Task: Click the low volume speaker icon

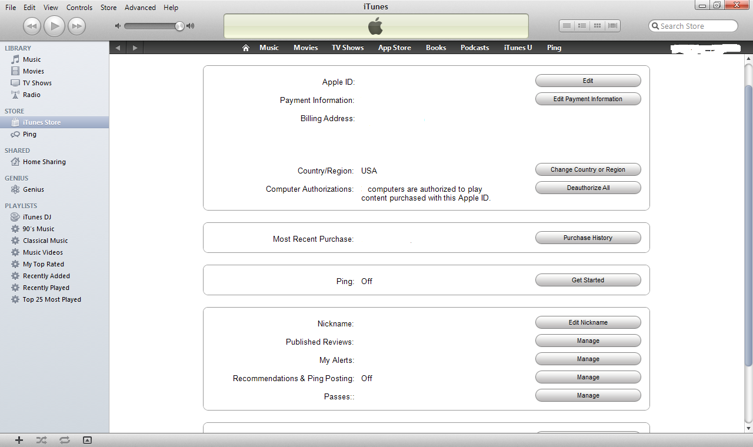Action: pyautogui.click(x=118, y=26)
